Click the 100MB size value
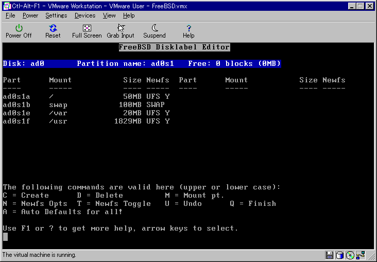This screenshot has height=262, width=377. (130, 105)
